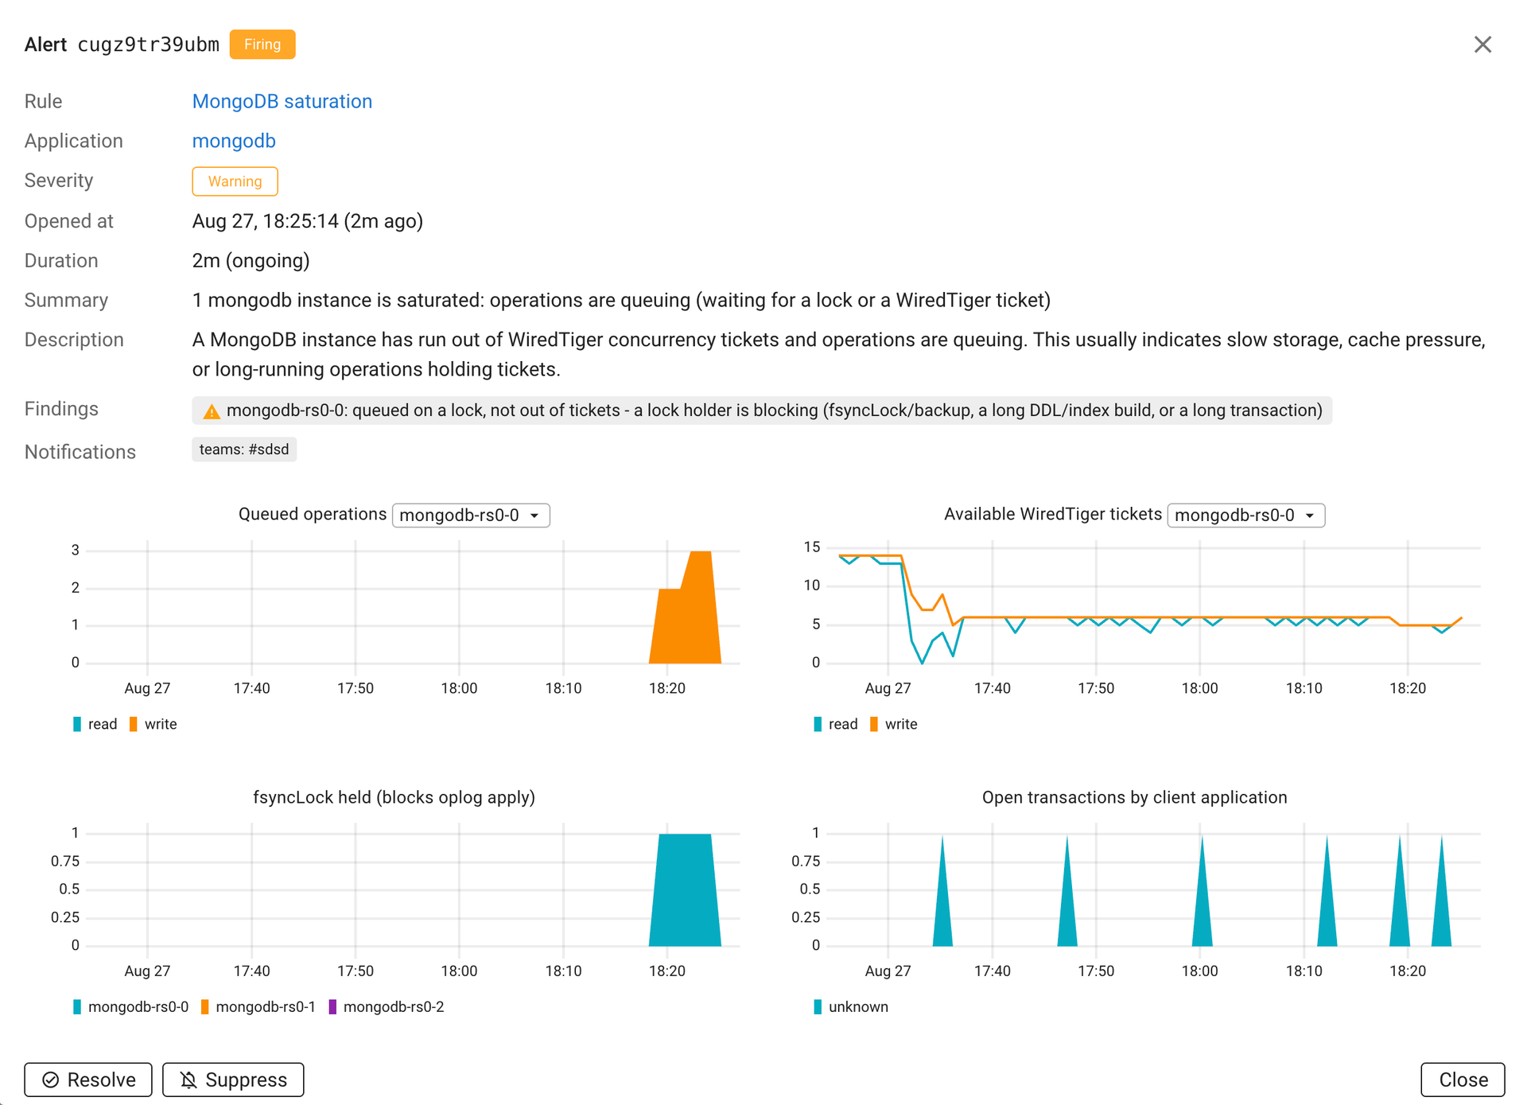The height and width of the screenshot is (1105, 1527).
Task: Click the Available WiredTiger tickets chart title
Action: point(1052,515)
